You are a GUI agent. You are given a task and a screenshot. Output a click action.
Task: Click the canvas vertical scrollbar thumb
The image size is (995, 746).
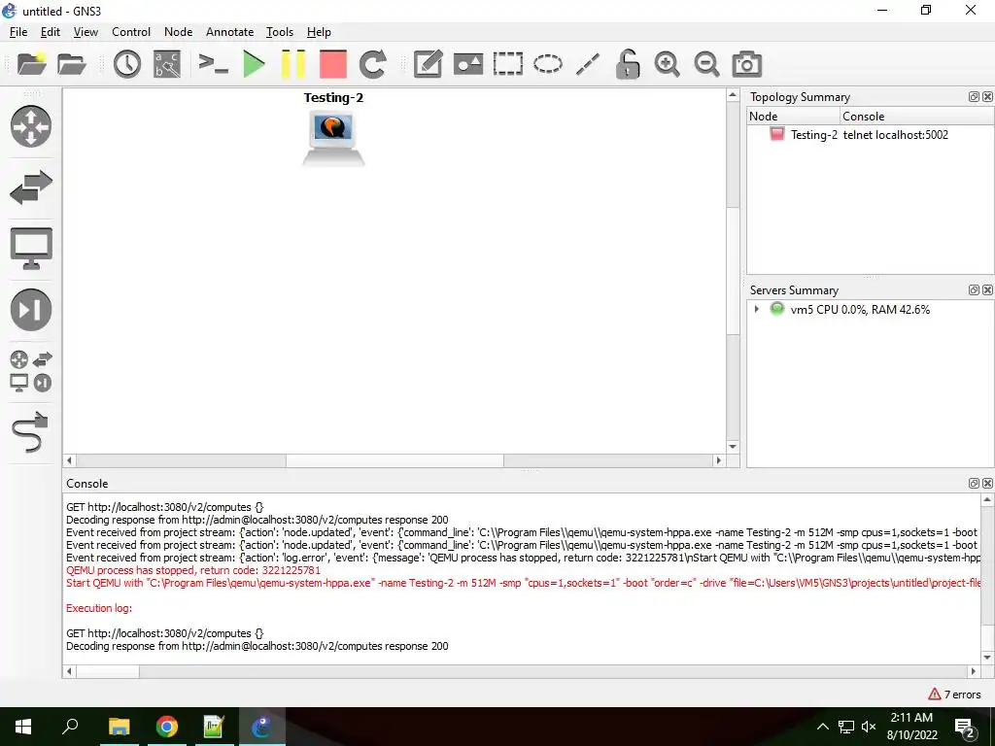point(733,271)
